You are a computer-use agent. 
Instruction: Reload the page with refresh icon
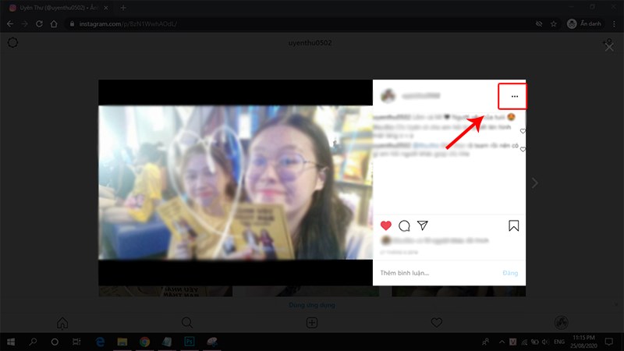(x=39, y=24)
